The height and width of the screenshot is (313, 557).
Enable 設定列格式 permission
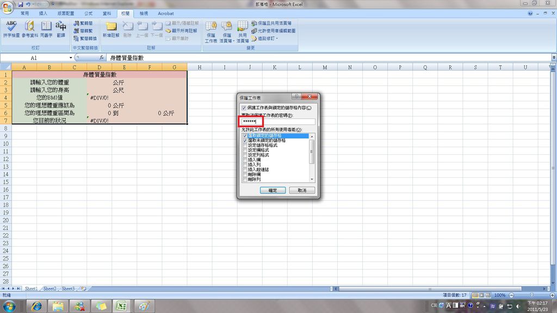tap(245, 155)
